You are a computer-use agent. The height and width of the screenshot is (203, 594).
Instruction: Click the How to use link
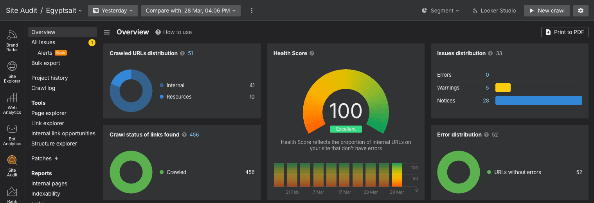click(x=177, y=32)
